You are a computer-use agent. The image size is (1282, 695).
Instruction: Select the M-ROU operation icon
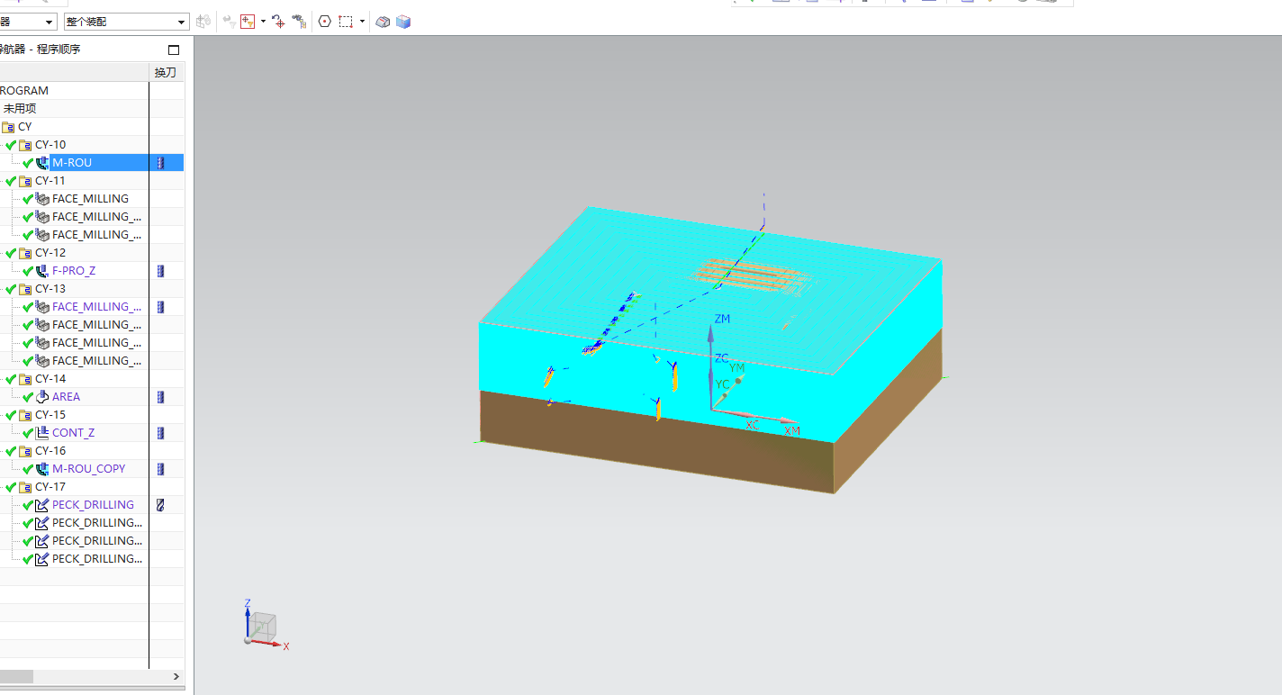click(42, 163)
